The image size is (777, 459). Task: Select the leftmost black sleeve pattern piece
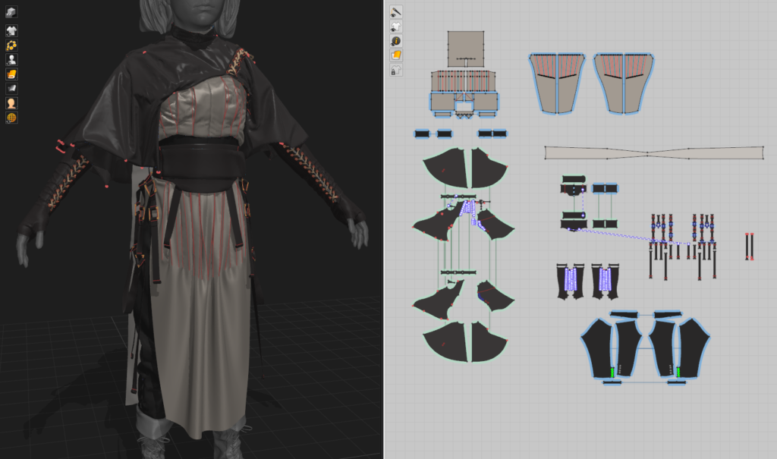click(x=596, y=348)
